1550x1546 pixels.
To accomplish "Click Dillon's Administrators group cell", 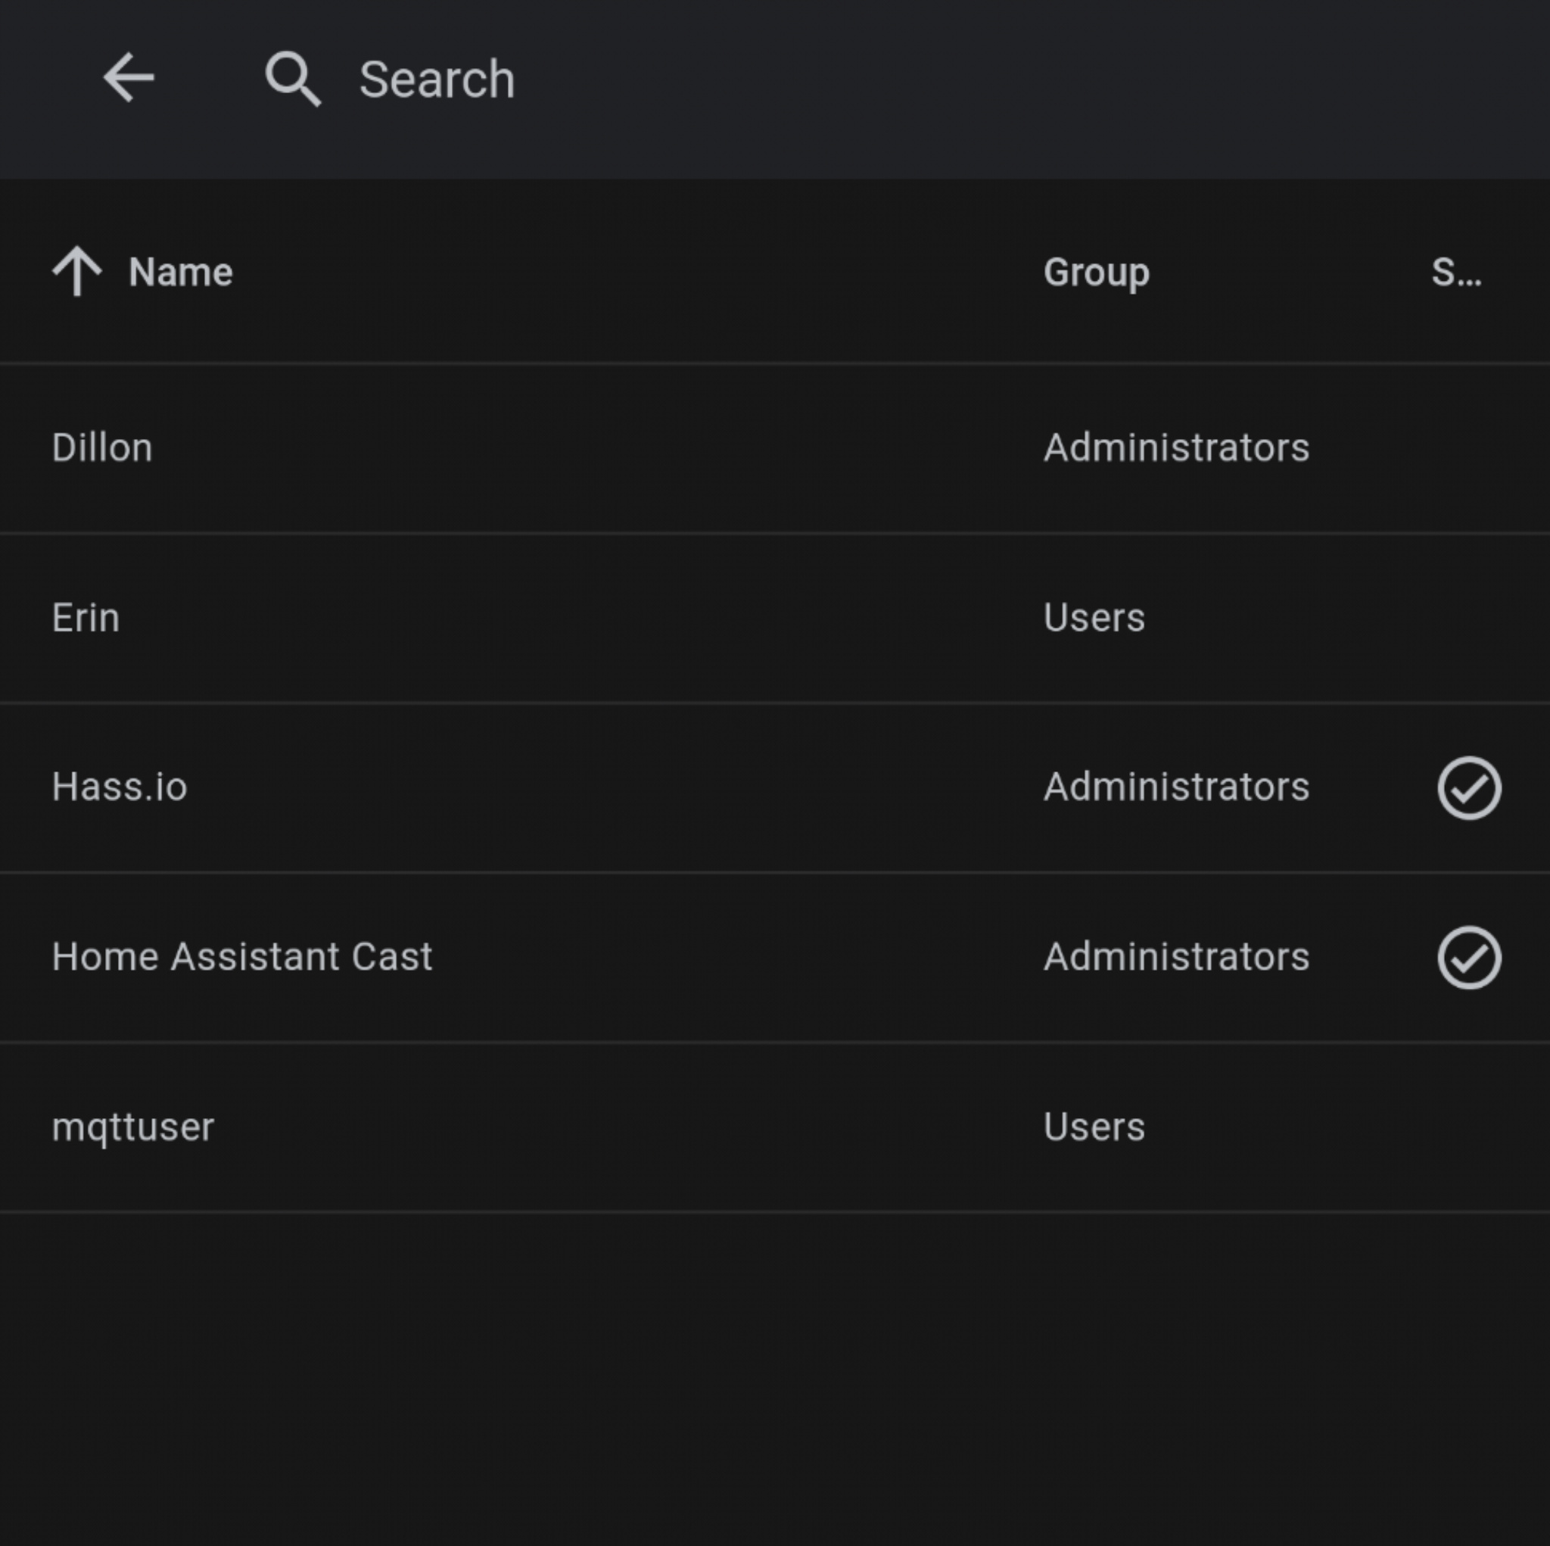I will point(1175,447).
